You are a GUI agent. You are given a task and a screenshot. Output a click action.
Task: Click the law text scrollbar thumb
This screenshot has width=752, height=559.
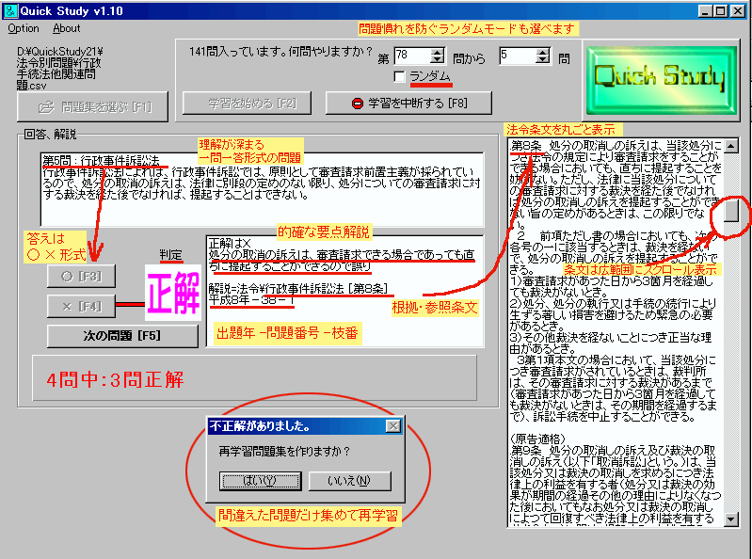tap(731, 210)
